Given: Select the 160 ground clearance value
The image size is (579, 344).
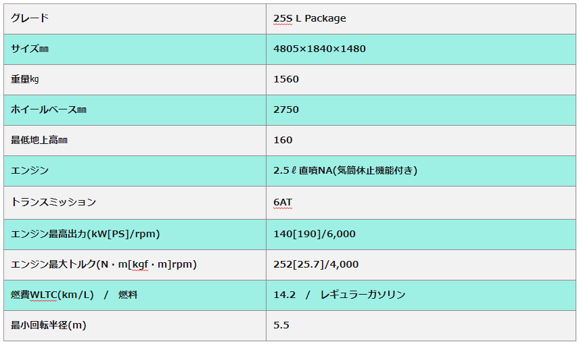Looking at the screenshot, I should click(x=283, y=140).
